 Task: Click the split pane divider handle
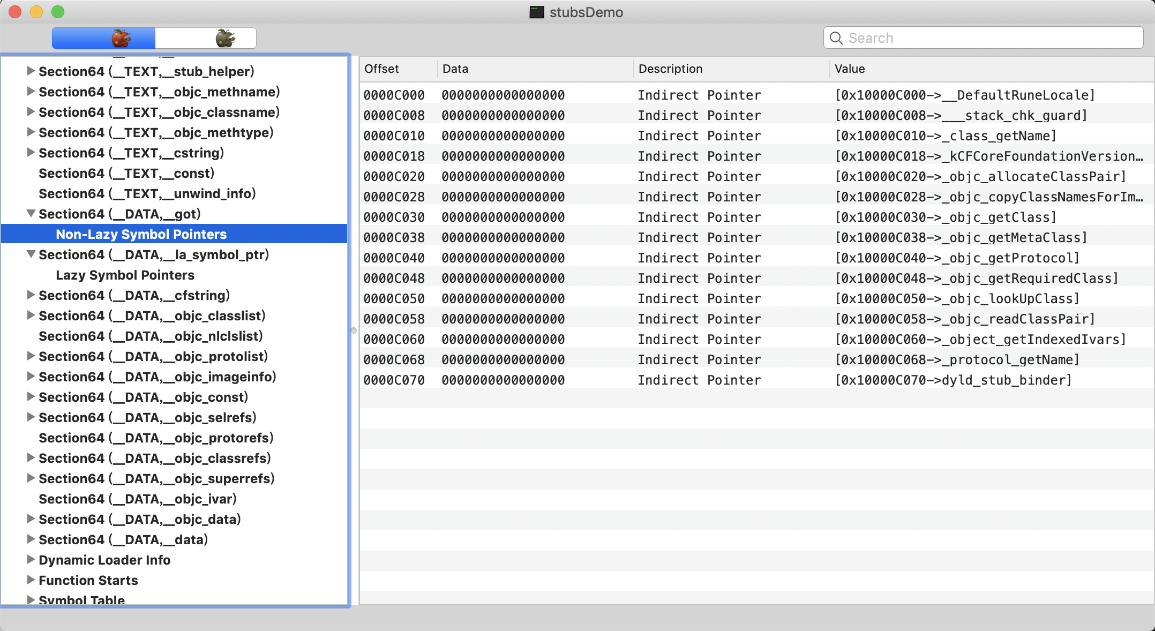(354, 330)
